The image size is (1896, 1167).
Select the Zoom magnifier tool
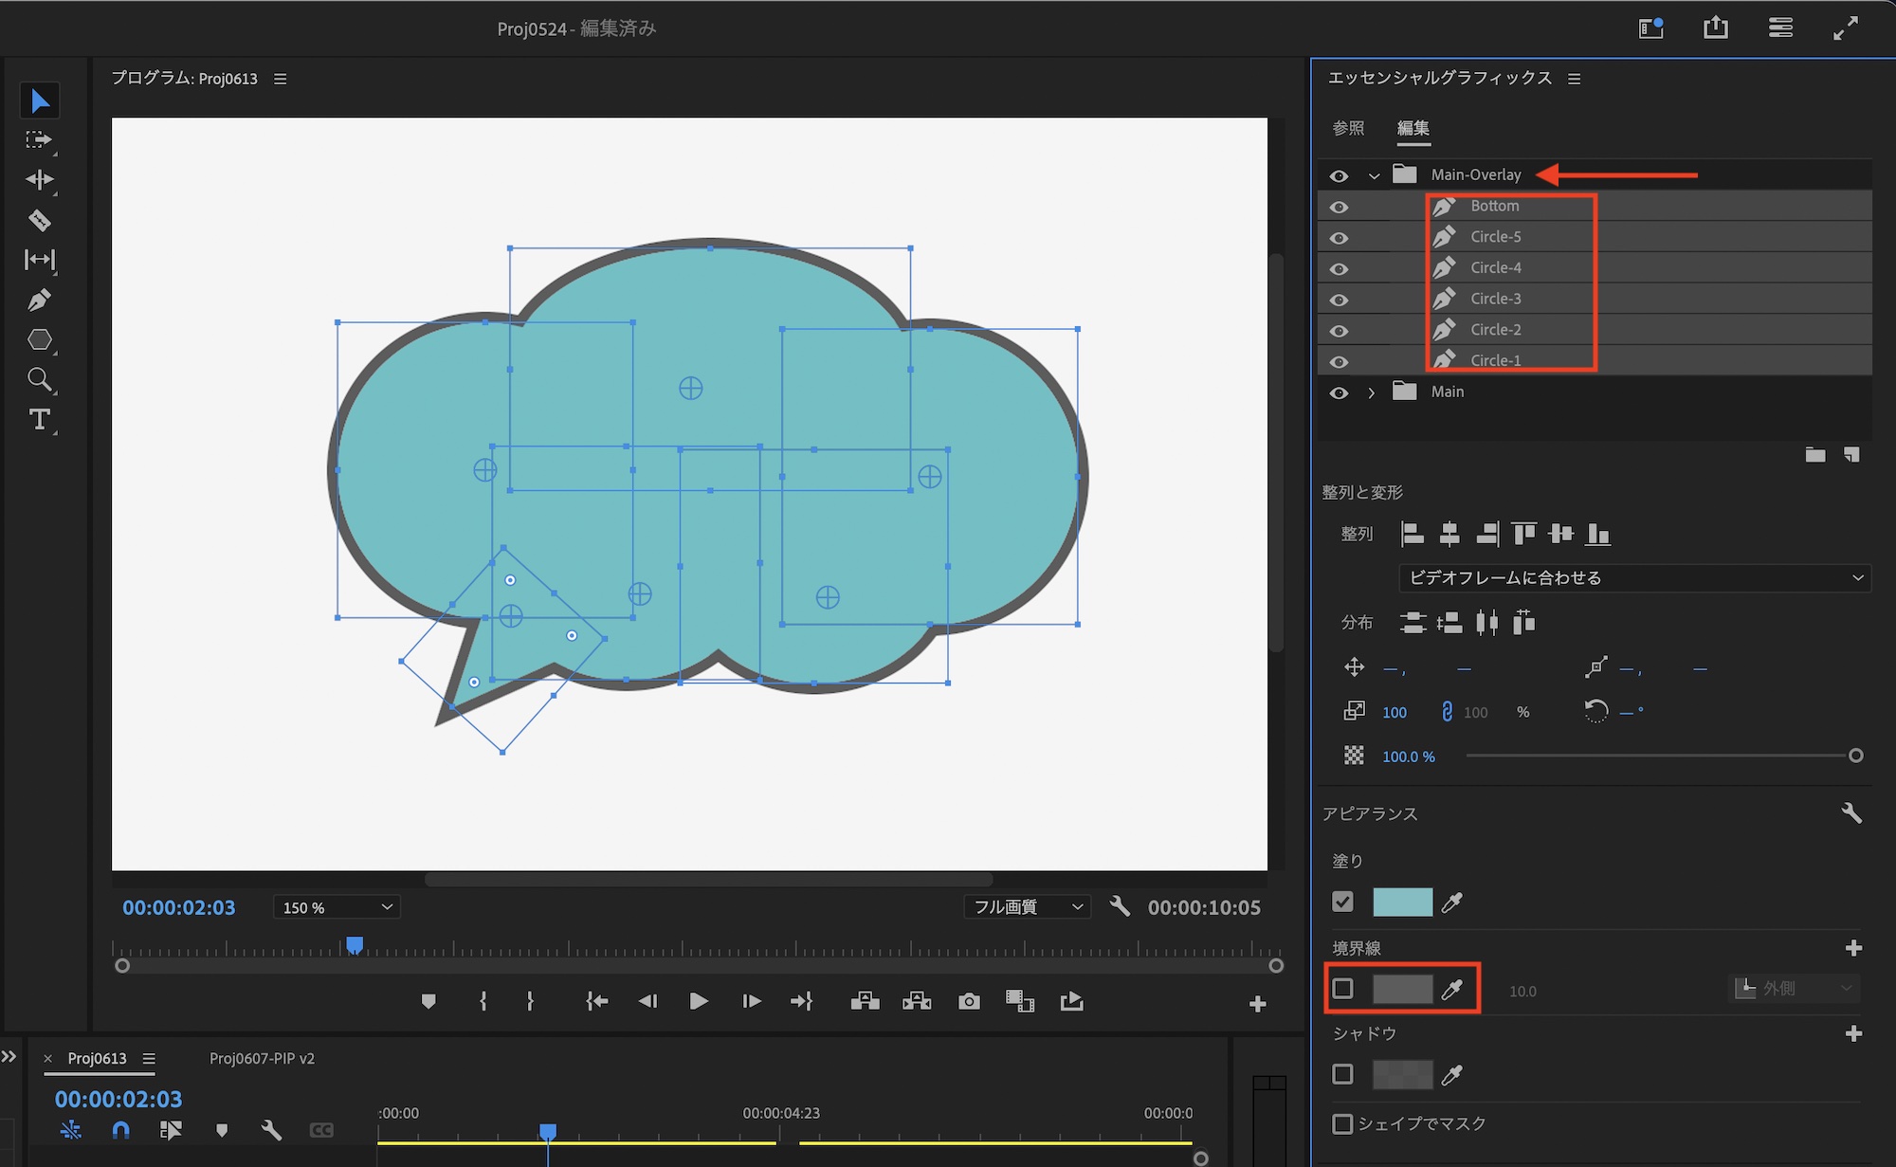coord(39,379)
